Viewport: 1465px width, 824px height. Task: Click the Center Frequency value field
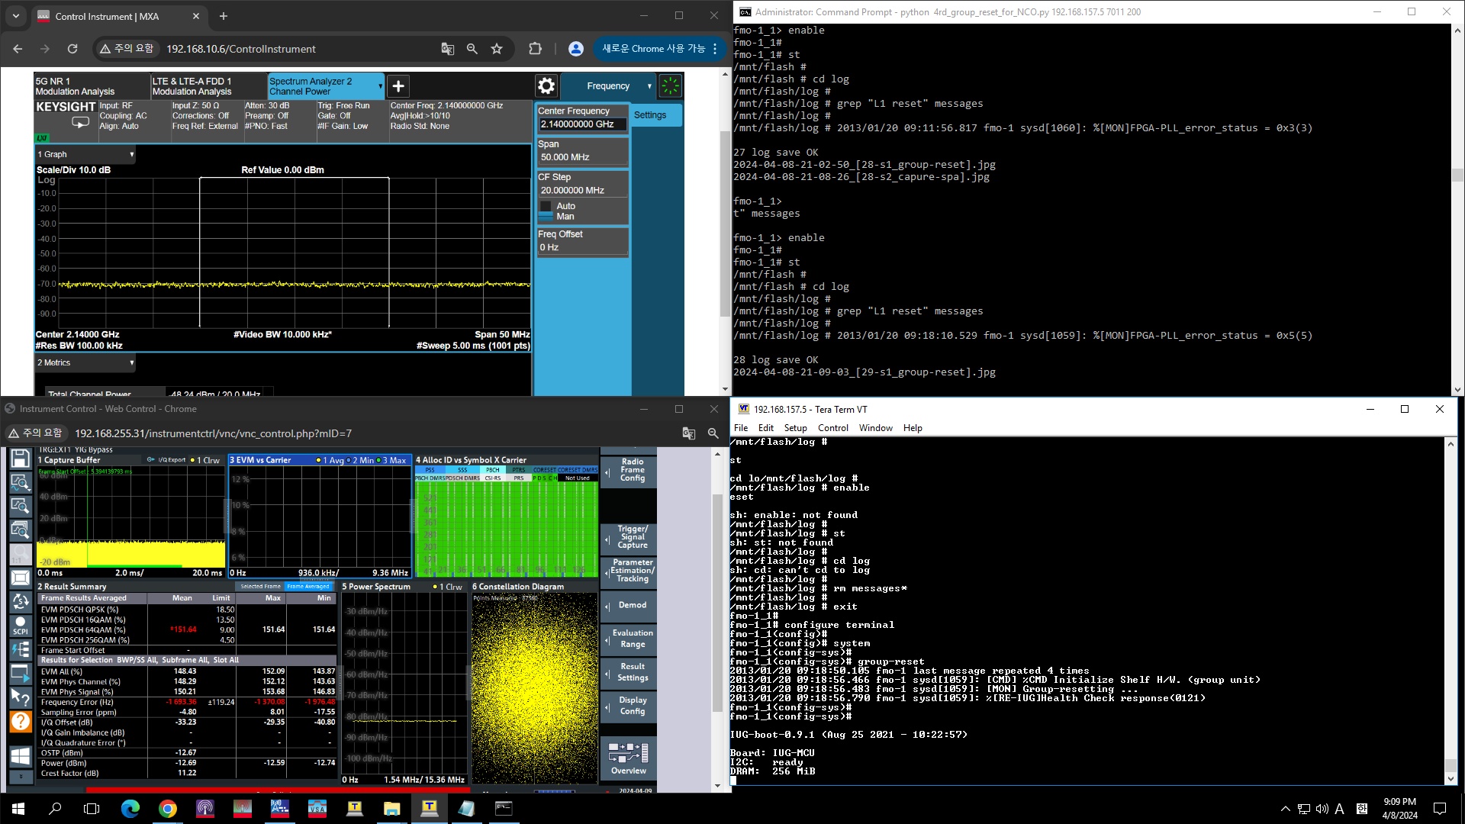pyautogui.click(x=583, y=124)
